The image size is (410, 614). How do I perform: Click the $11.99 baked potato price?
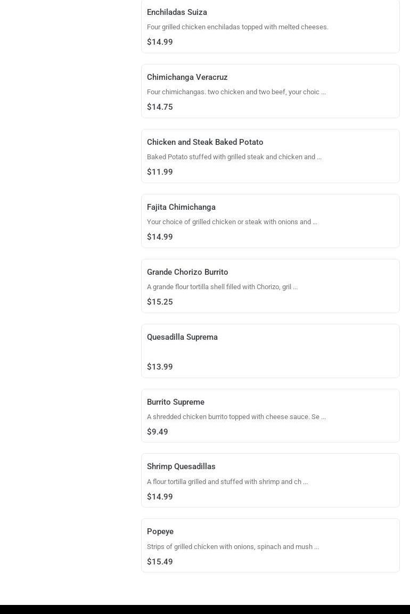click(160, 172)
